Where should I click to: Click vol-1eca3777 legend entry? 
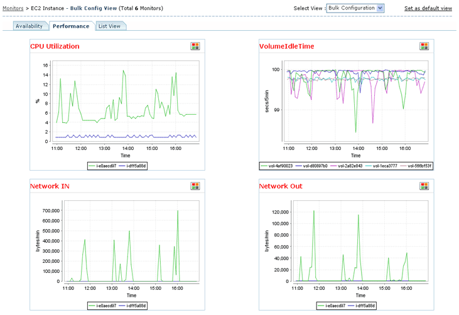coord(381,166)
